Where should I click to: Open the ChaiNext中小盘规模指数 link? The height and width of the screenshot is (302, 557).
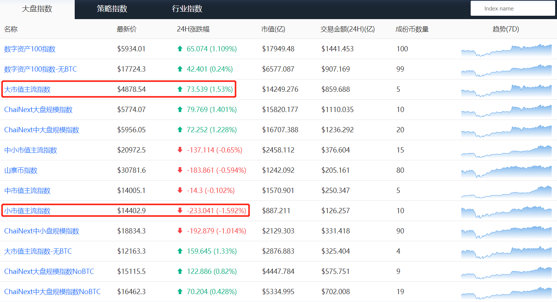[x=42, y=231]
